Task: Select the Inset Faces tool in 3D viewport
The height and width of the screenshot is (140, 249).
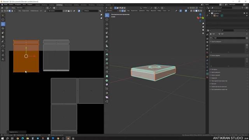Action: (107, 59)
